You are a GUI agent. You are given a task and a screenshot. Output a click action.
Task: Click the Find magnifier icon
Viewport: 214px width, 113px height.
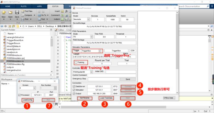tap(39, 19)
